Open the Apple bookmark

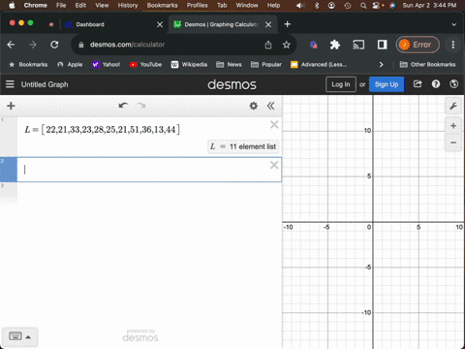tap(70, 64)
